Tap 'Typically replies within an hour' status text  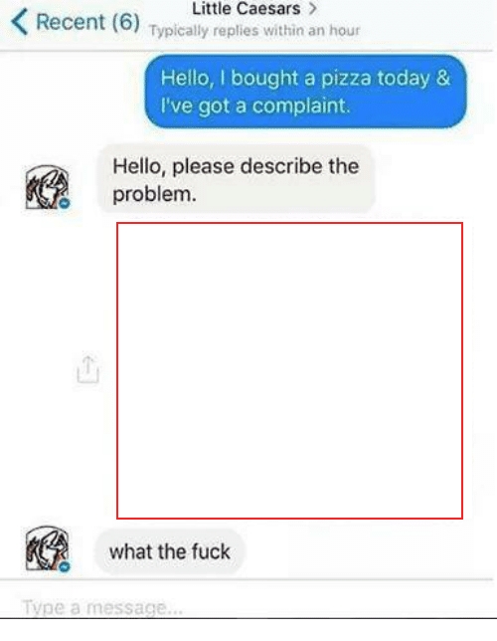[254, 31]
